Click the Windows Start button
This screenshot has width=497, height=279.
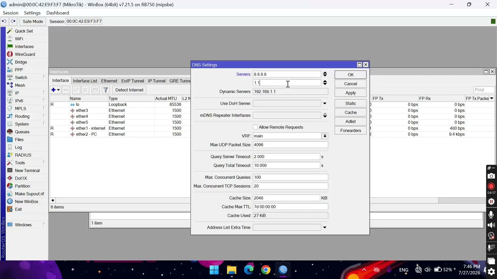(214, 270)
